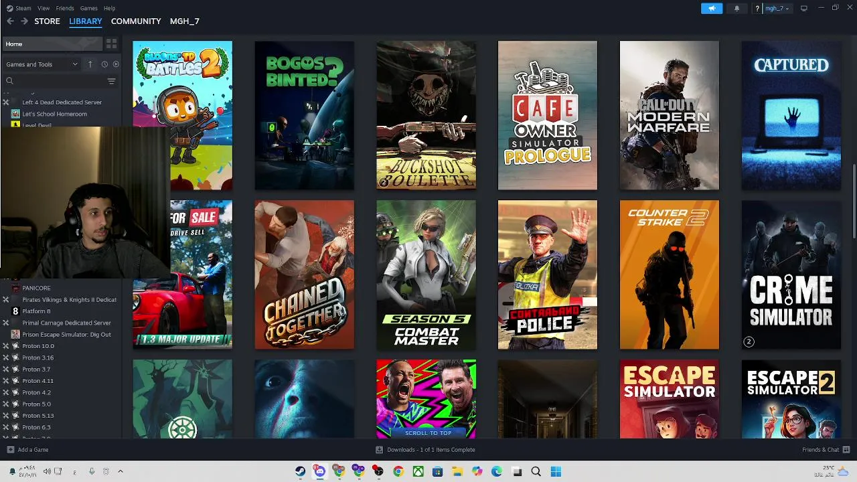This screenshot has width=857, height=482.
Task: Open the Captured game cover
Action: pyautogui.click(x=791, y=115)
